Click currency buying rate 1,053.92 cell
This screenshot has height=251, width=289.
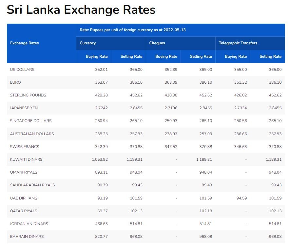pos(98,159)
